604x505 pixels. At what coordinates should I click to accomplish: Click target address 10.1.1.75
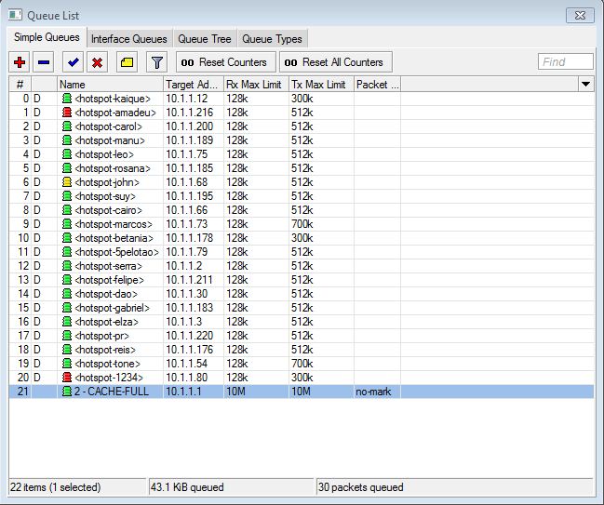coord(187,154)
